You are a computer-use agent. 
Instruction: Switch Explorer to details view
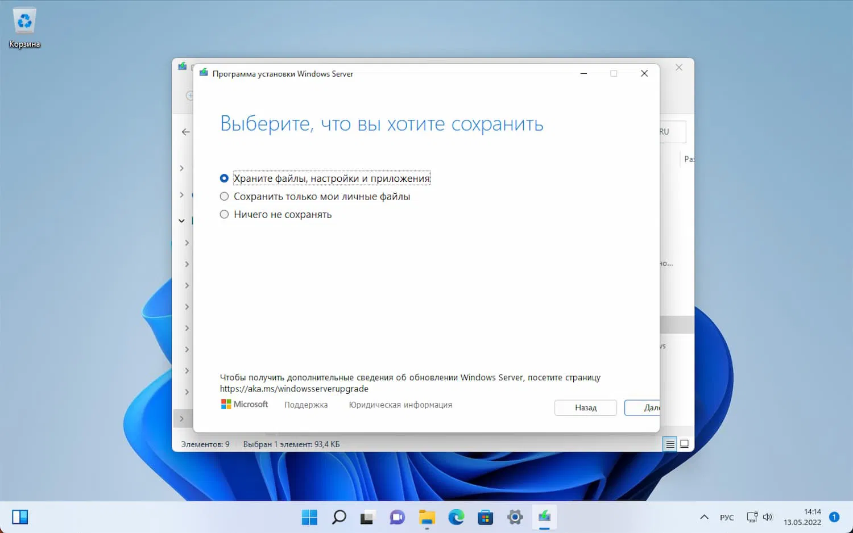click(670, 444)
